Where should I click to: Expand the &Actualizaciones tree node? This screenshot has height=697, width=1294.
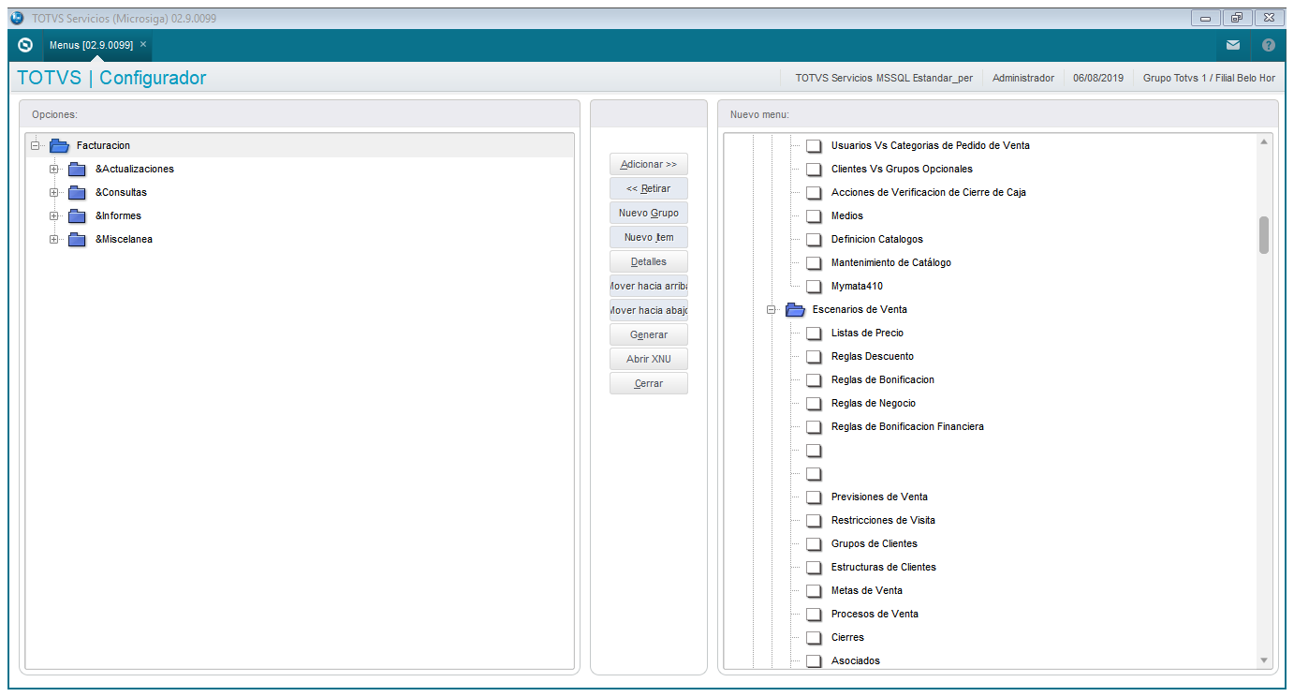(54, 169)
